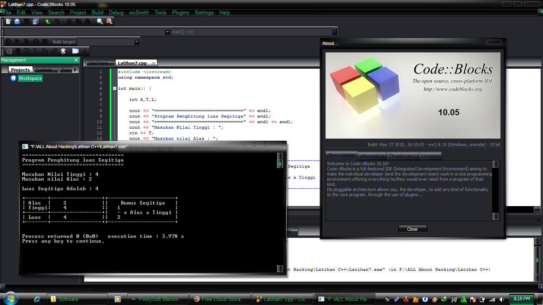Open the Build target dropdown
This screenshot has width=543, height=305.
click(x=136, y=41)
